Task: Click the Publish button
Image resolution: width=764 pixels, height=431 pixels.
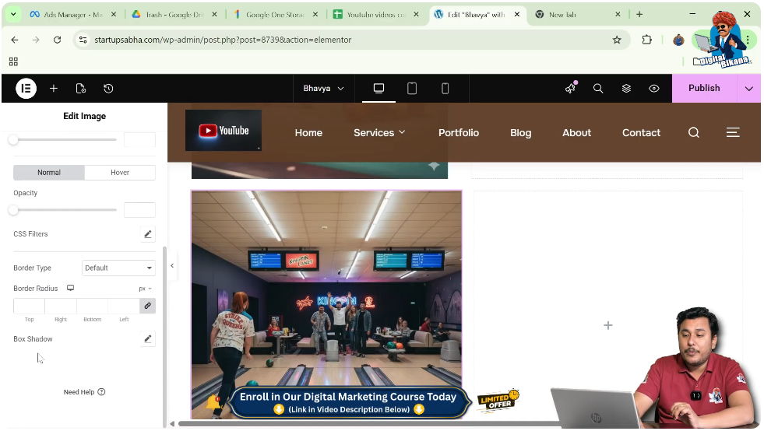Action: click(x=703, y=89)
